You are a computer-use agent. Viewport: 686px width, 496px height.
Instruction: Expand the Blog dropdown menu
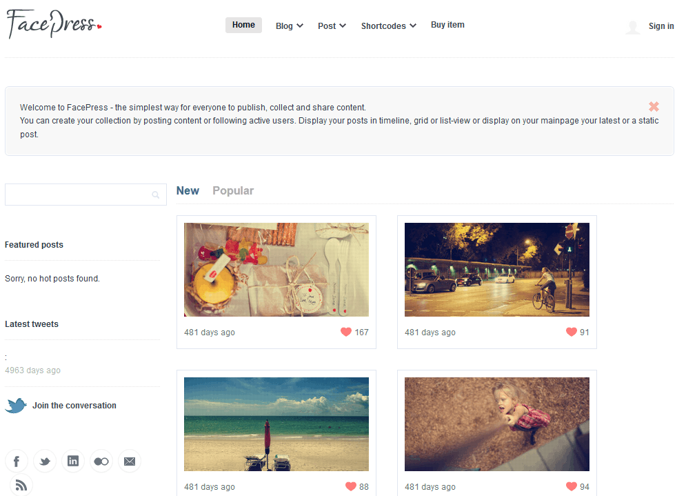[289, 26]
